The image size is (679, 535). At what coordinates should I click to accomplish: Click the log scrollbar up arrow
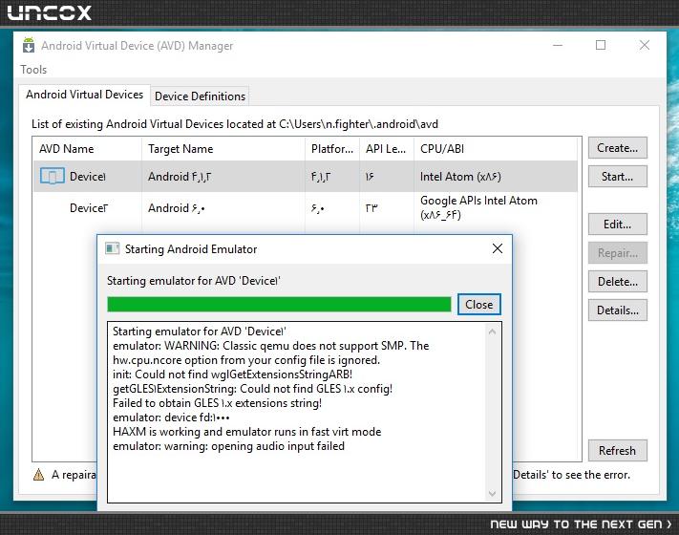492,332
